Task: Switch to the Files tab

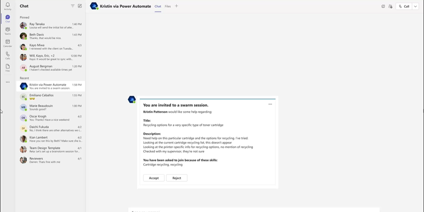Action: (x=167, y=7)
